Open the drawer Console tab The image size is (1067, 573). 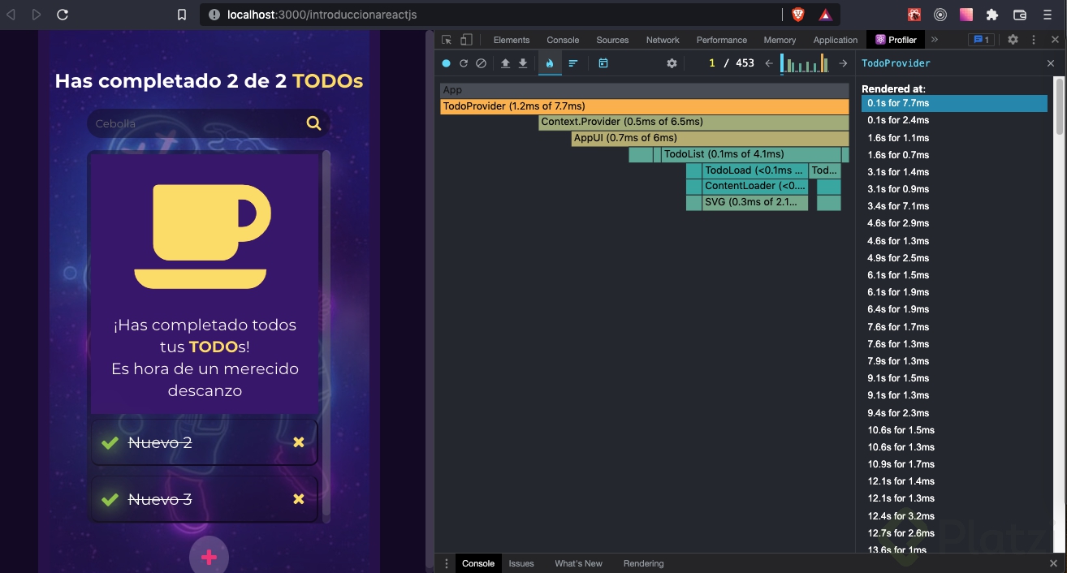coord(478,563)
